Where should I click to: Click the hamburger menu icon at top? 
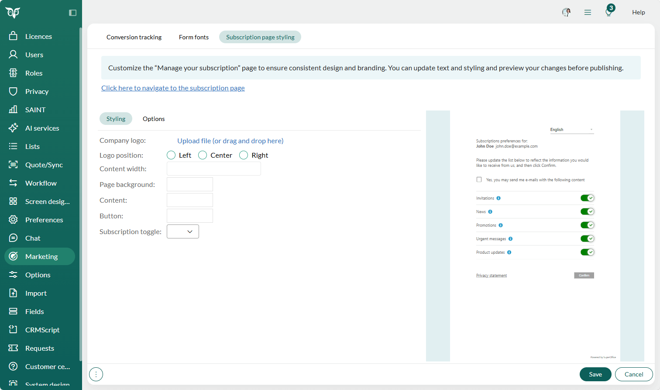pyautogui.click(x=588, y=12)
